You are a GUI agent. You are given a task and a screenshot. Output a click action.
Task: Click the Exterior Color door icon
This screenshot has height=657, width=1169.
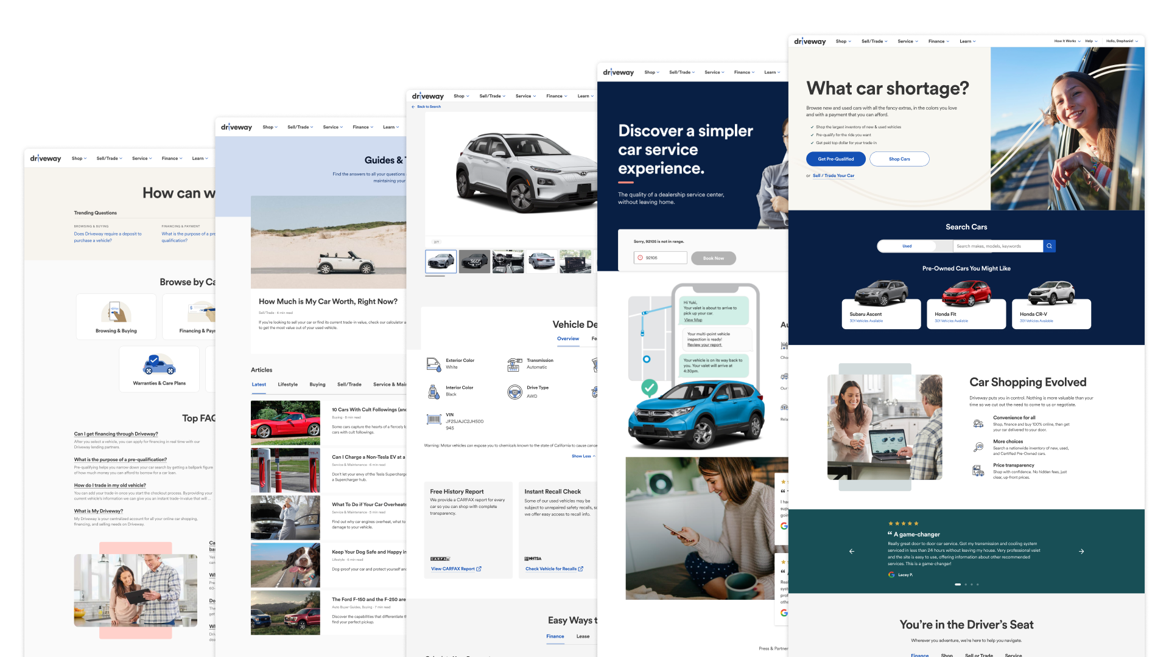(434, 364)
